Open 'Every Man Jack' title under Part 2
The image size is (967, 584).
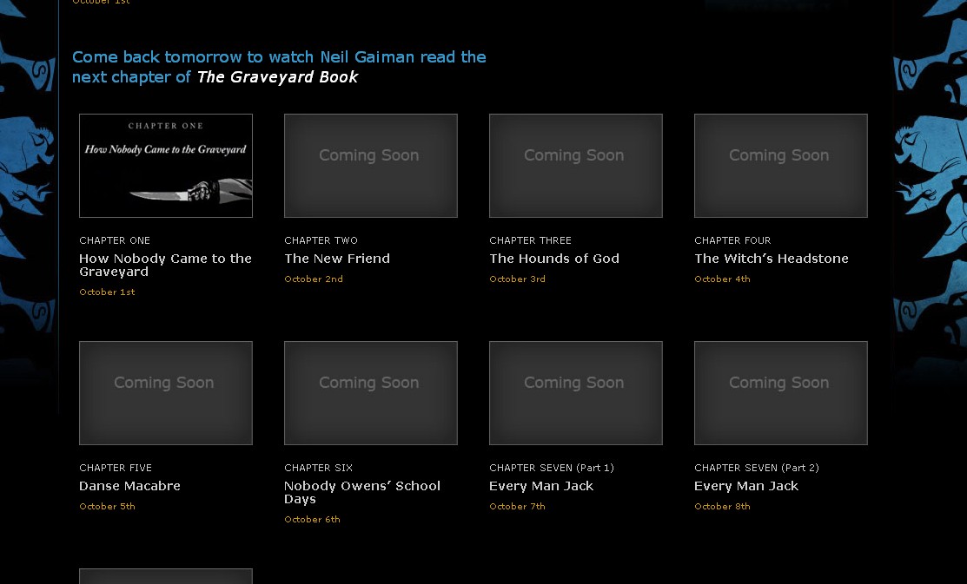(746, 486)
